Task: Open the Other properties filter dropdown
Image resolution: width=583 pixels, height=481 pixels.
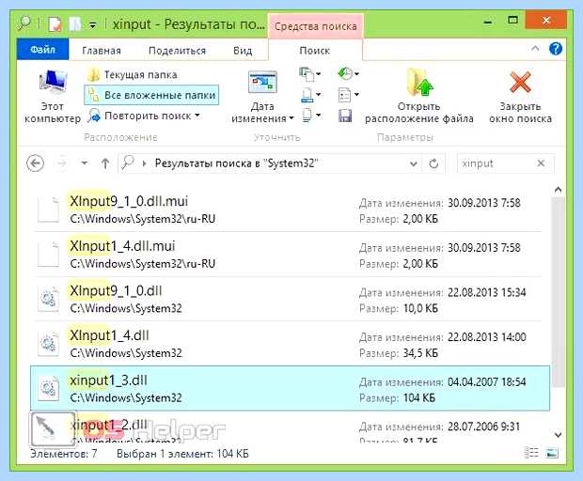Action: pyautogui.click(x=309, y=116)
